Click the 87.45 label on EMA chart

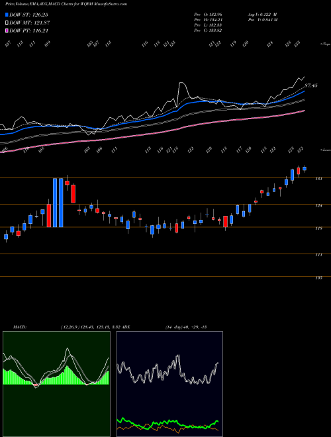coord(311,85)
